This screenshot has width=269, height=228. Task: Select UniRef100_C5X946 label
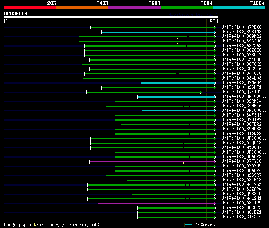click(241, 69)
